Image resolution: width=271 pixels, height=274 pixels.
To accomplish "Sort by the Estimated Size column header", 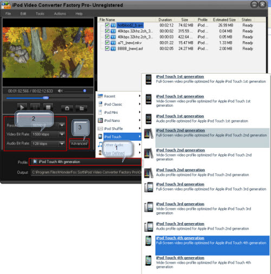I will coord(224,19).
